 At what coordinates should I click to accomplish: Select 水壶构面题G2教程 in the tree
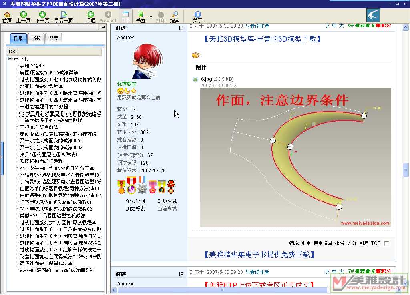pyautogui.click(x=41, y=86)
